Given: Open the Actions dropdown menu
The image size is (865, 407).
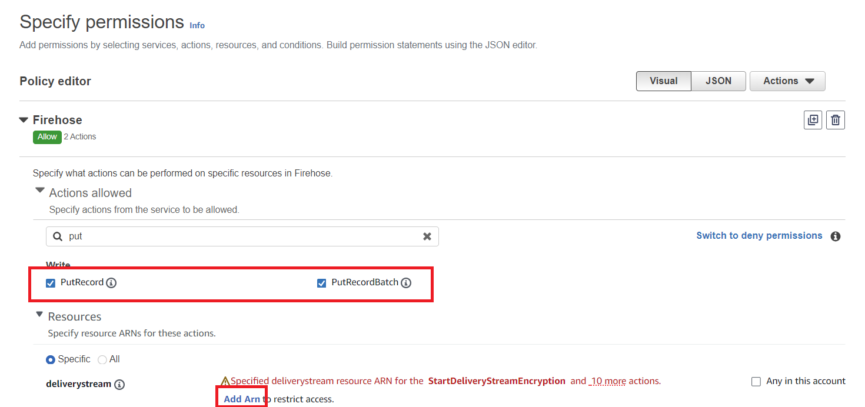Looking at the screenshot, I should point(787,81).
